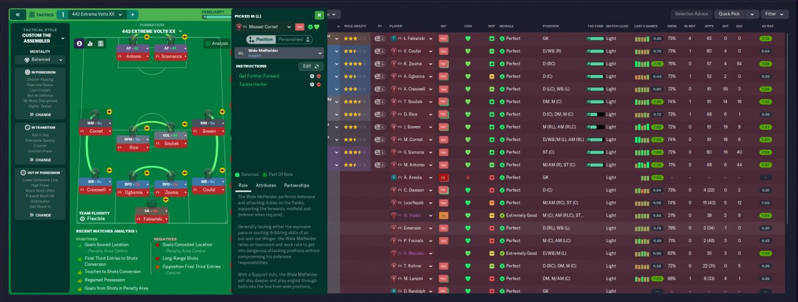Image resolution: width=798 pixels, height=302 pixels.
Task: Add a new tactic with plus icon
Action: (133, 14)
